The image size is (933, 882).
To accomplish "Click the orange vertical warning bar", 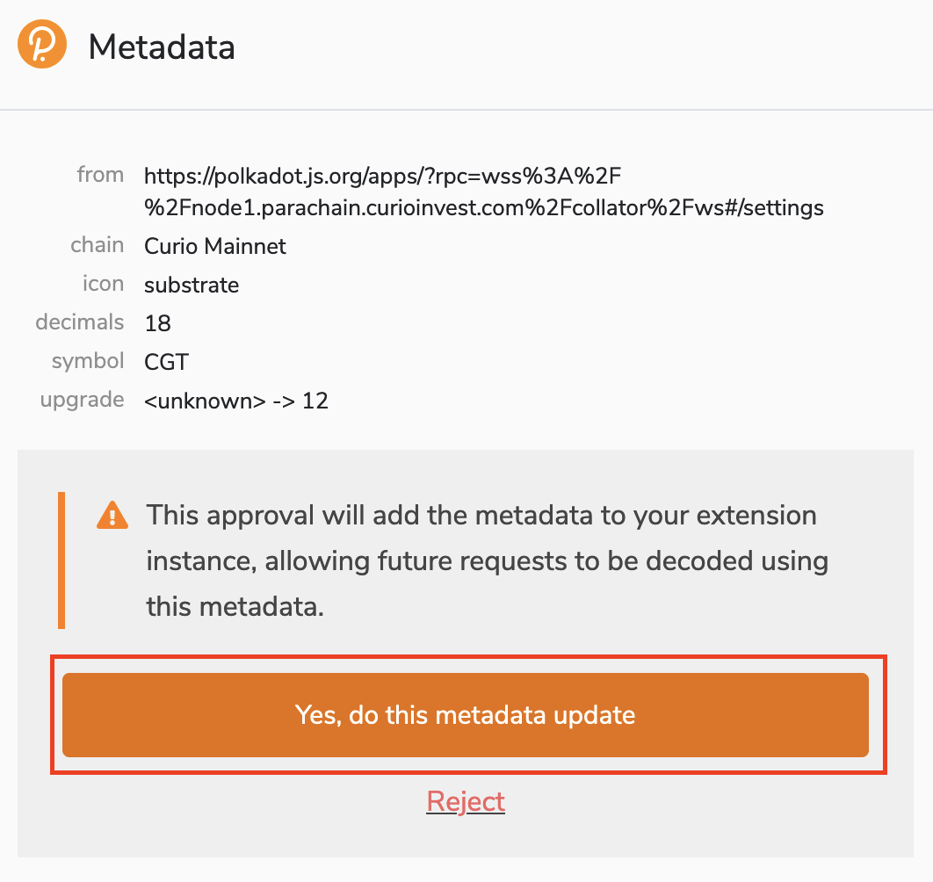I will click(x=61, y=560).
